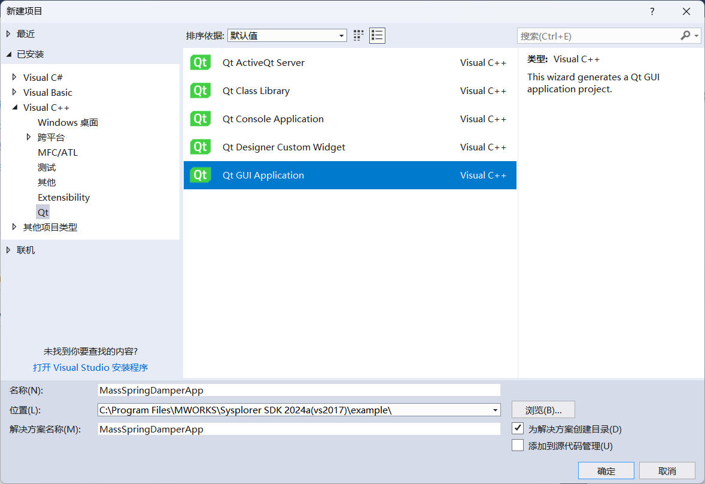Click the Qt Designer Custom Widget icon

(200, 147)
